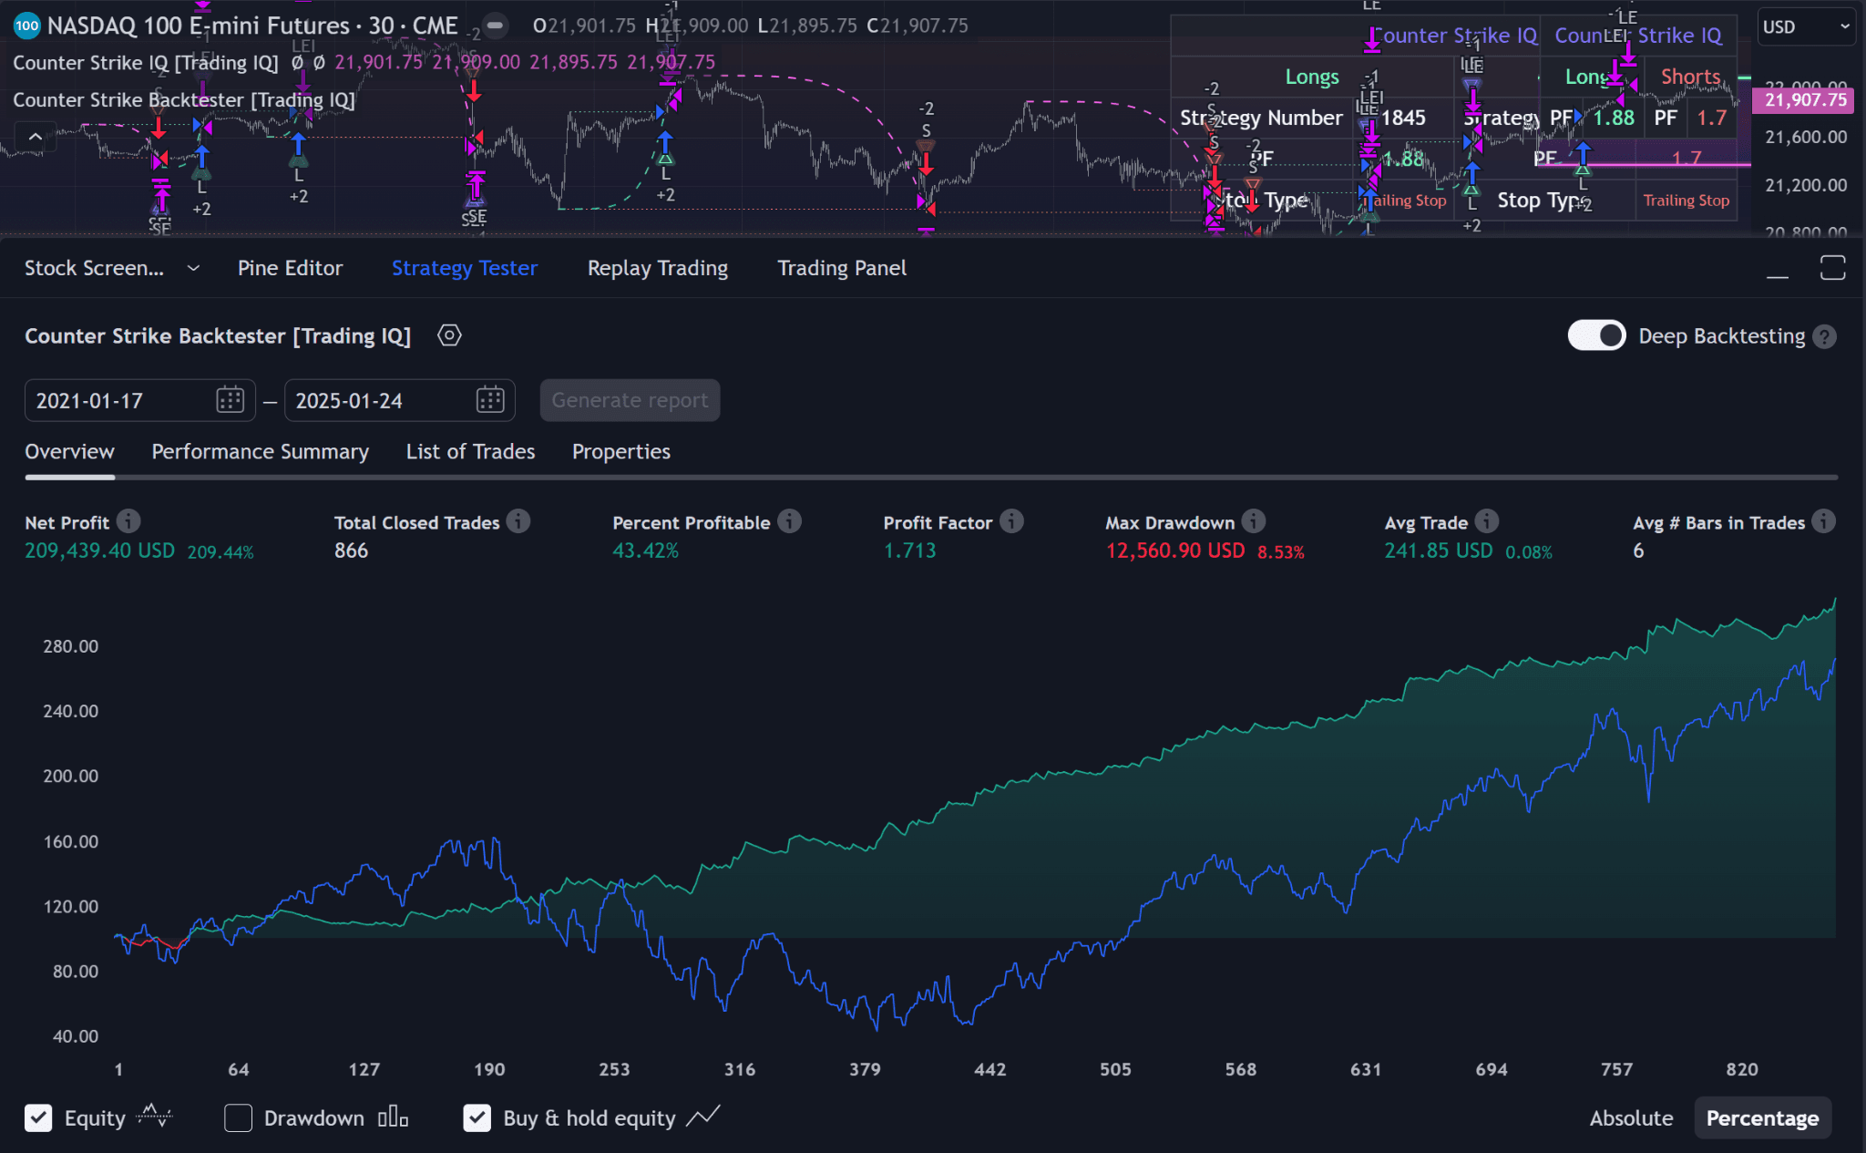
Task: Open the Pine Editor tab
Action: (290, 268)
